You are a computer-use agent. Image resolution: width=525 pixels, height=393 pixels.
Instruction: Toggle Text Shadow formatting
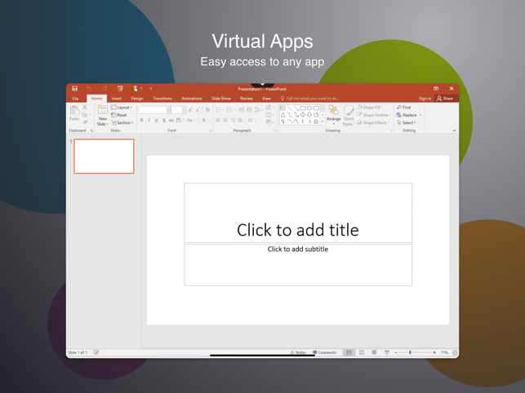(x=164, y=120)
